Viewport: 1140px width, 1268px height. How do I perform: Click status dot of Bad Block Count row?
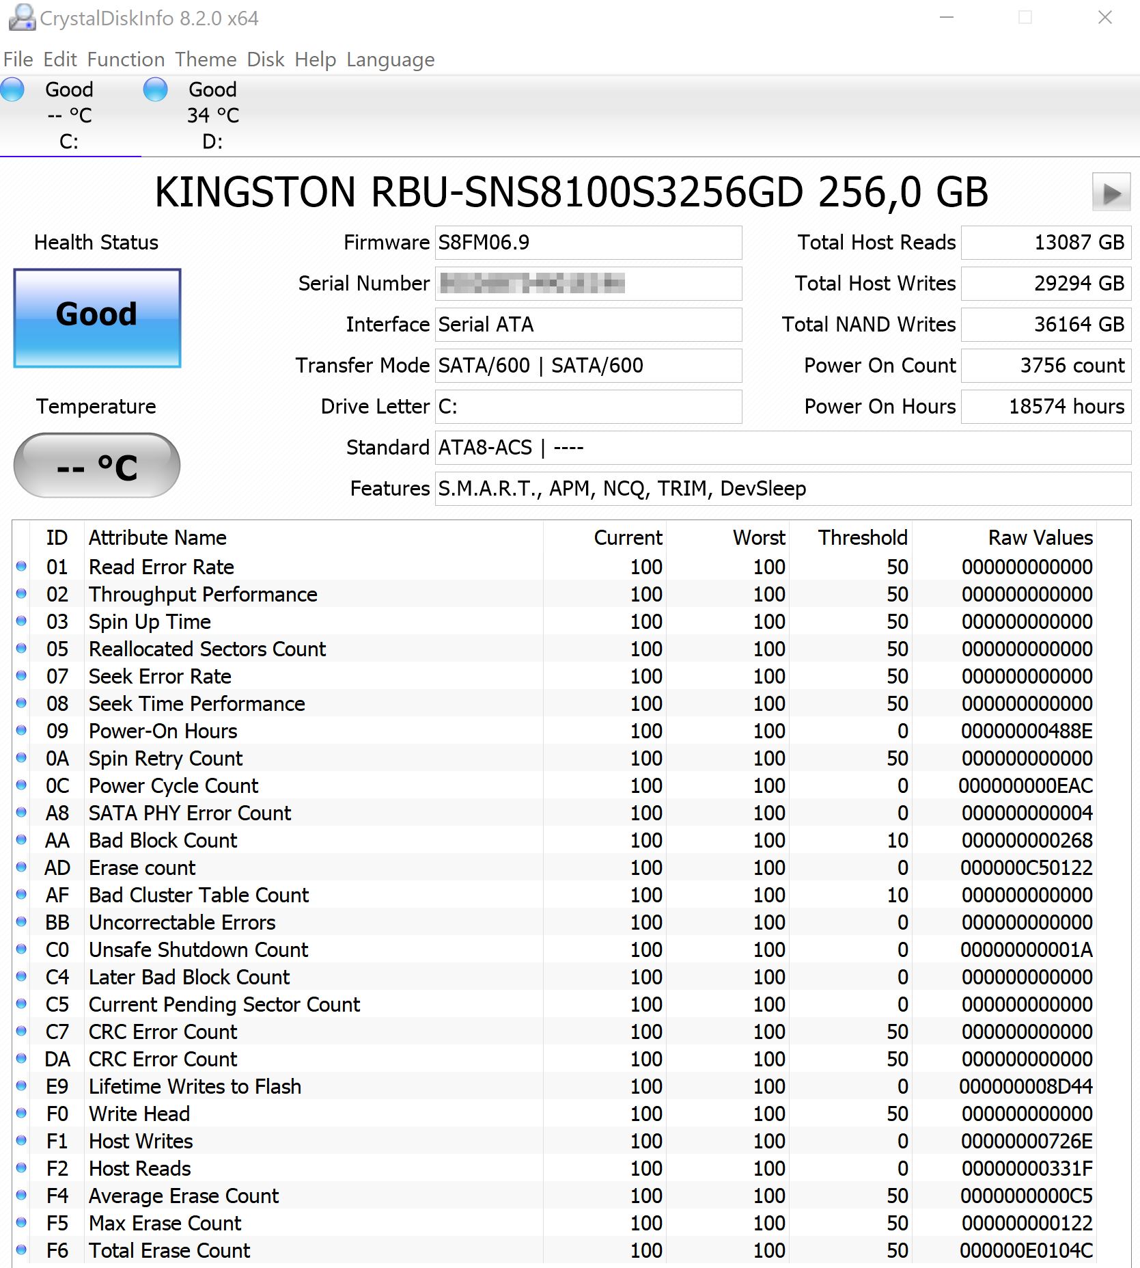point(21,839)
